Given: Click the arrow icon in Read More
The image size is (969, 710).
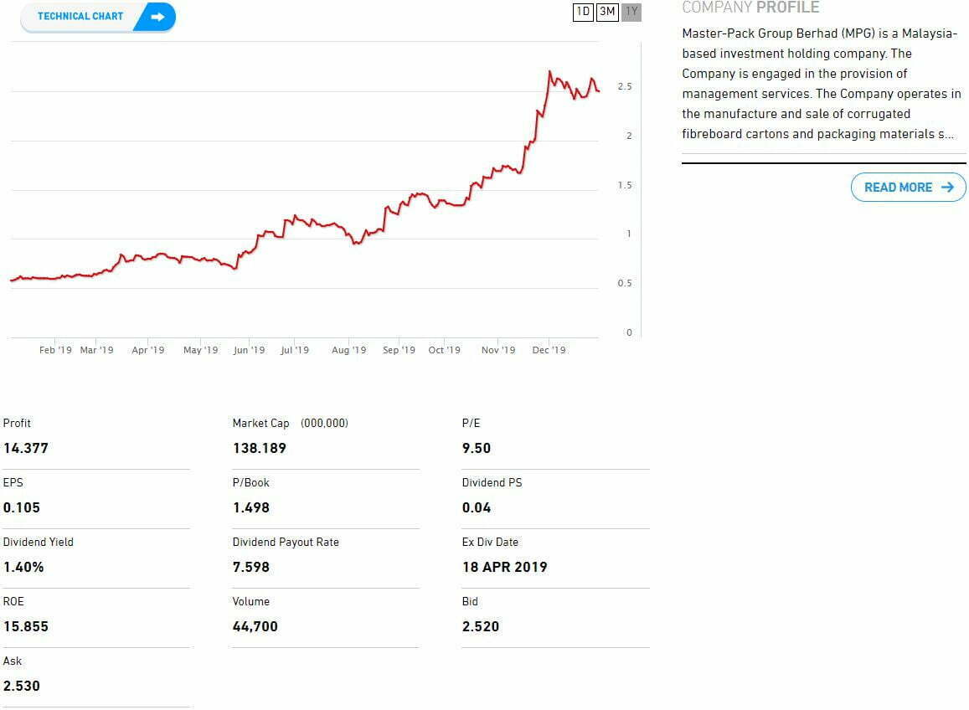Looking at the screenshot, I should point(947,188).
